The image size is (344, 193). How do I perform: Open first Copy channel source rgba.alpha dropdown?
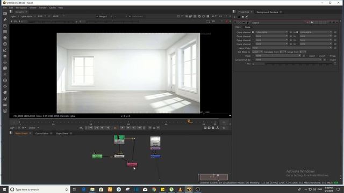point(271,32)
